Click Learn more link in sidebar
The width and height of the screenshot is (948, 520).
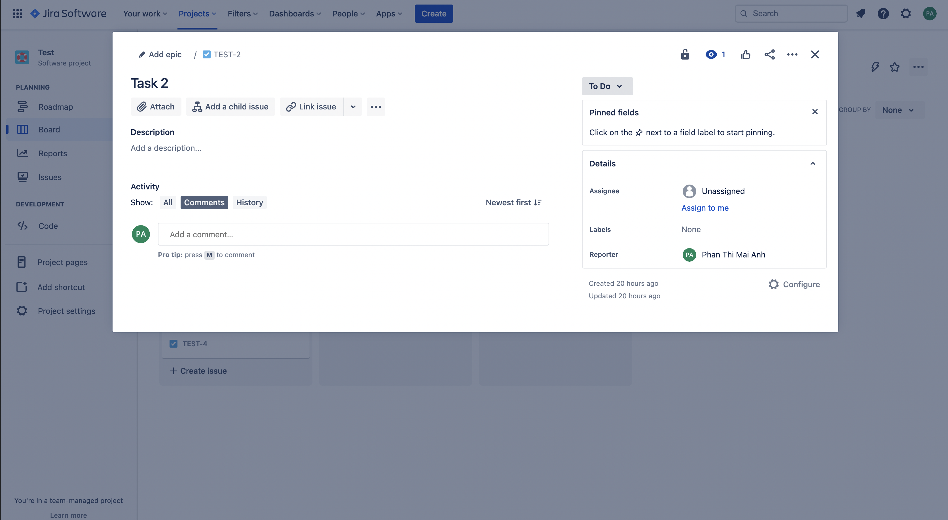(x=68, y=515)
